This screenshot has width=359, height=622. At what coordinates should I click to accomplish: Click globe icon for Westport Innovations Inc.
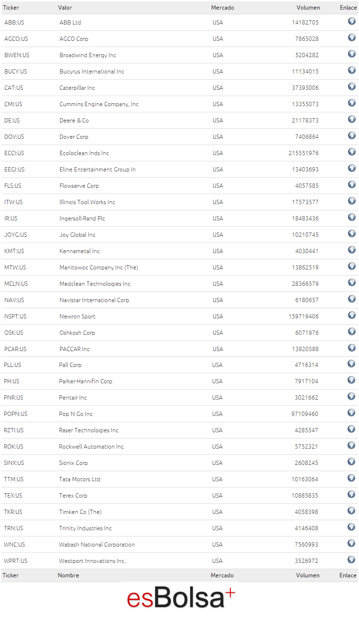351,560
